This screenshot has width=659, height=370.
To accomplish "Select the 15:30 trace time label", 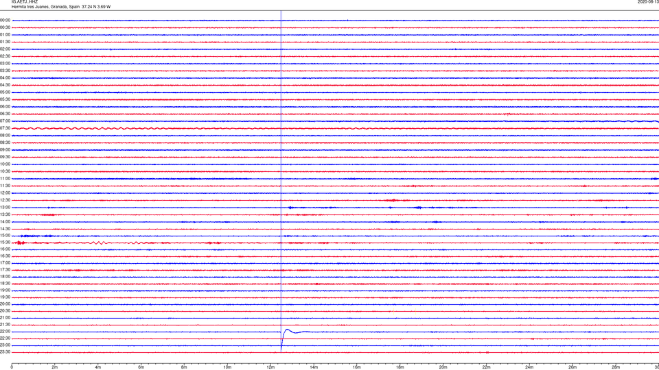I will coord(5,243).
